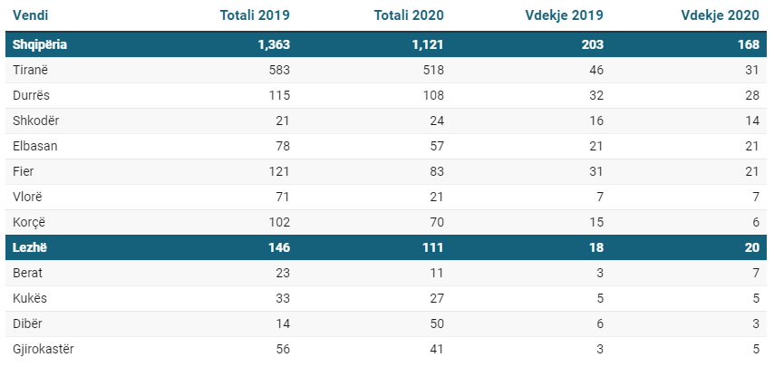Click the Vendi column header

pyautogui.click(x=31, y=15)
